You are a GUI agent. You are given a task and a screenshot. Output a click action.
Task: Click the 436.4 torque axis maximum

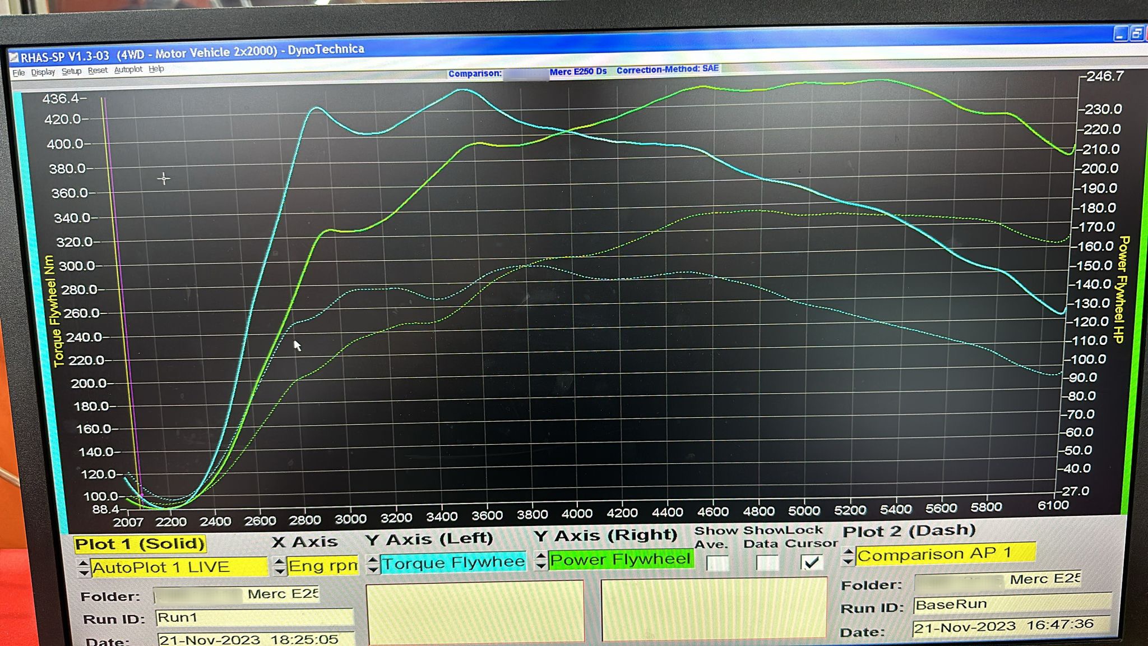pyautogui.click(x=61, y=99)
